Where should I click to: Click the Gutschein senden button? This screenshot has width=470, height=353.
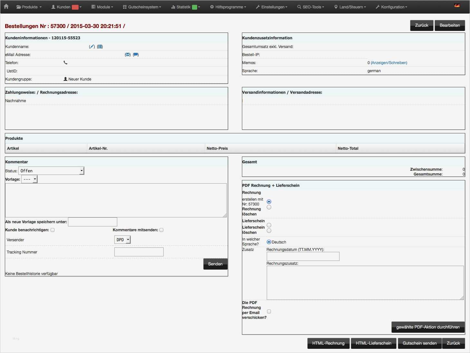(419, 343)
